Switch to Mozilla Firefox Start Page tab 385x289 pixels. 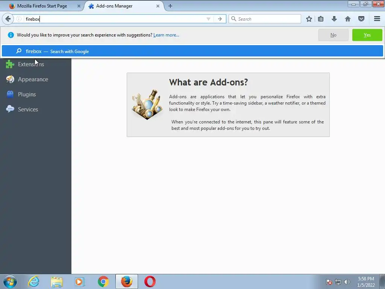tap(42, 6)
